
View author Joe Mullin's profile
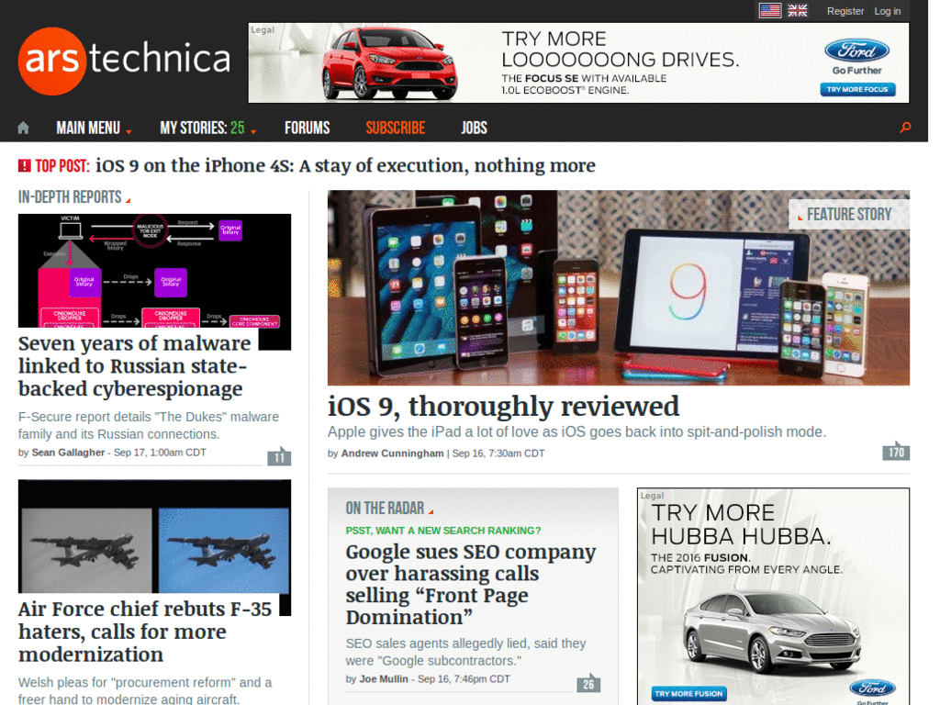pyautogui.click(x=384, y=678)
